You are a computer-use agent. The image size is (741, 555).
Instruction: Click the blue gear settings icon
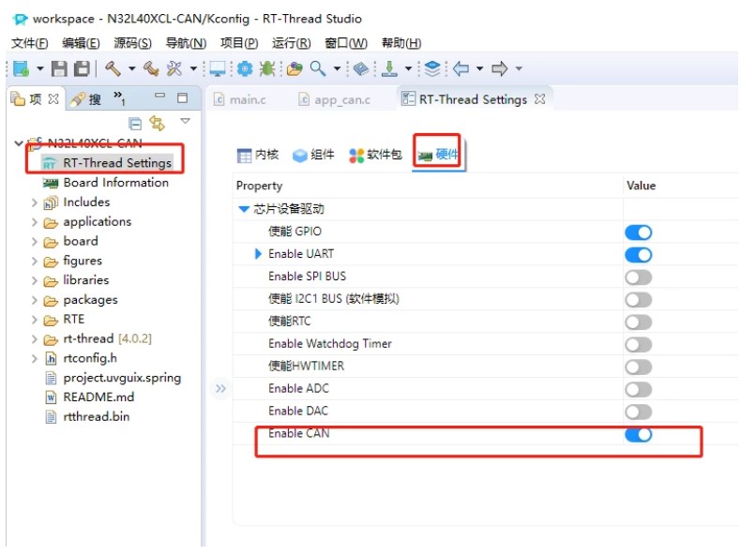(244, 69)
